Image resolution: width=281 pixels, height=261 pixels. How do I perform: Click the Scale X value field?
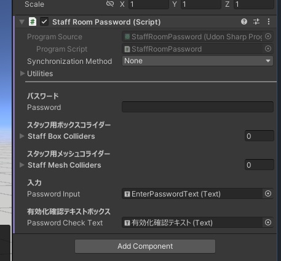pos(149,4)
